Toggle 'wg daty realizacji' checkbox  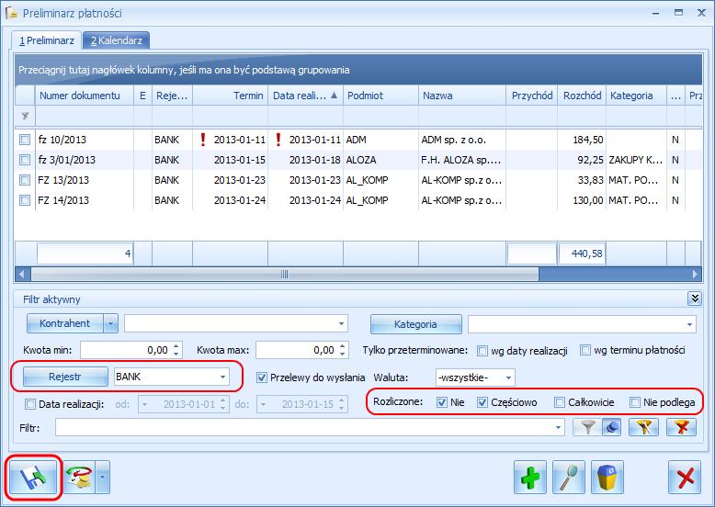coord(482,351)
